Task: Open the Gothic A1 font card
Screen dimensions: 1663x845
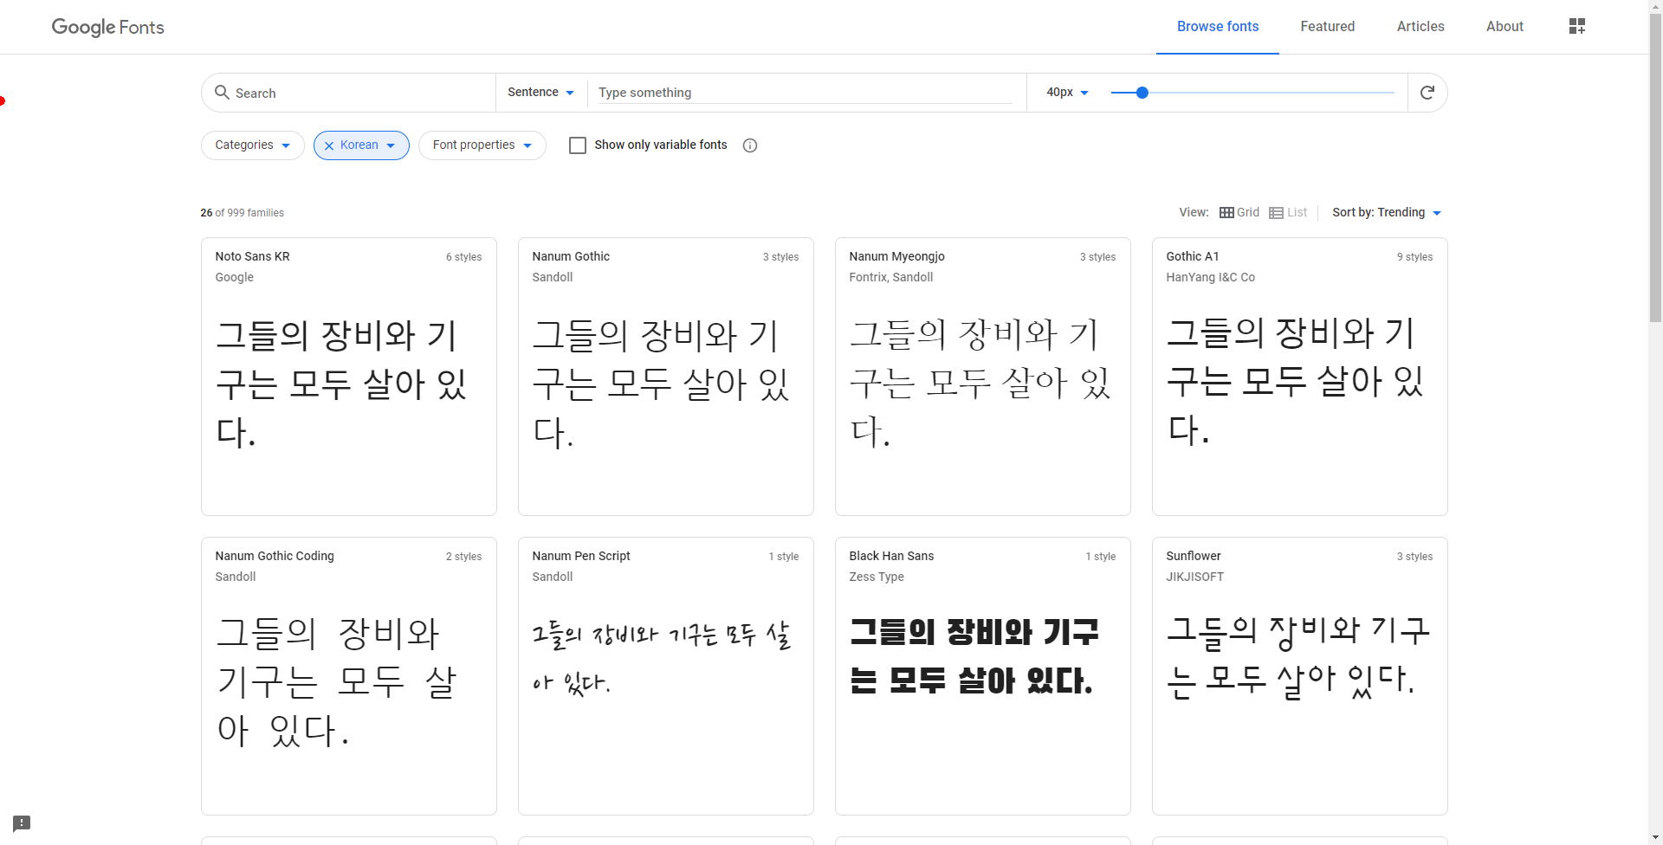Action: click(x=1300, y=377)
